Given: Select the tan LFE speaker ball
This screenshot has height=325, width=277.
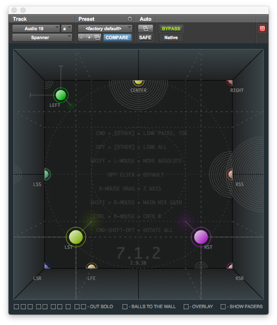Looking at the screenshot, I should [92, 266].
